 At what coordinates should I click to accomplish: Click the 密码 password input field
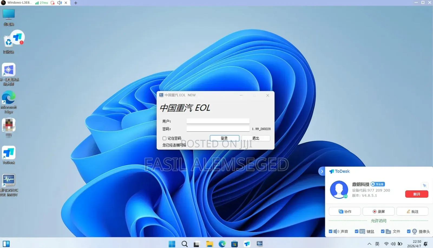click(x=218, y=129)
